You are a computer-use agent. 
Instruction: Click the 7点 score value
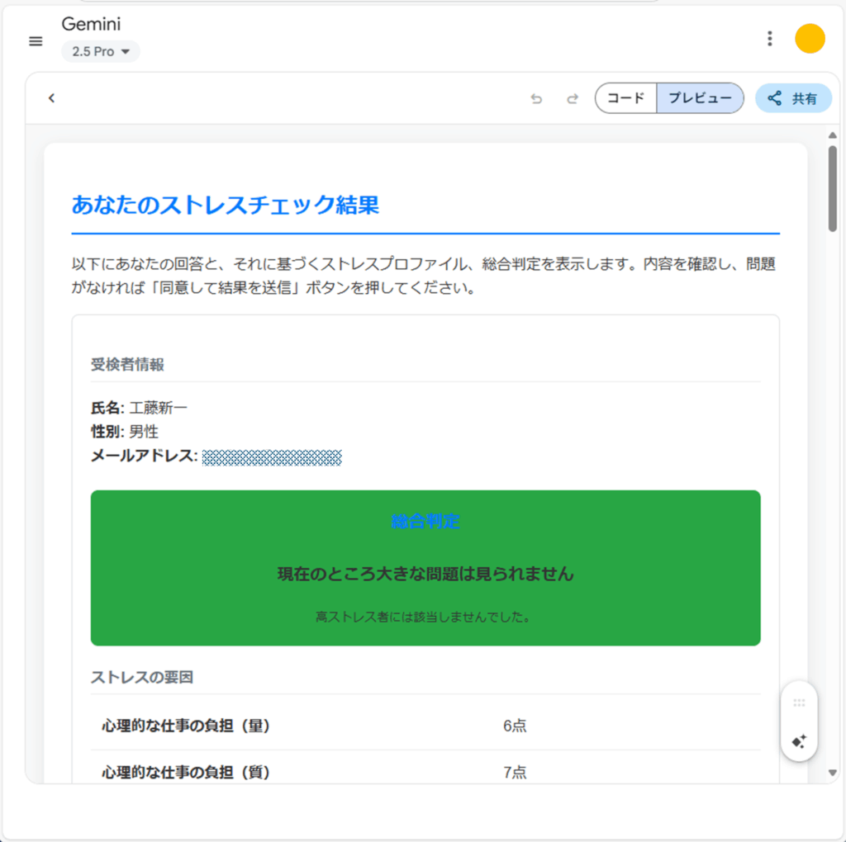515,773
